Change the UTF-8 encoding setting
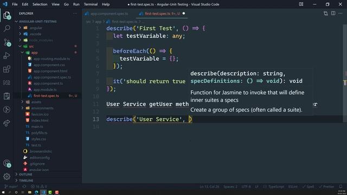The height and width of the screenshot is (195, 347). click(x=246, y=186)
